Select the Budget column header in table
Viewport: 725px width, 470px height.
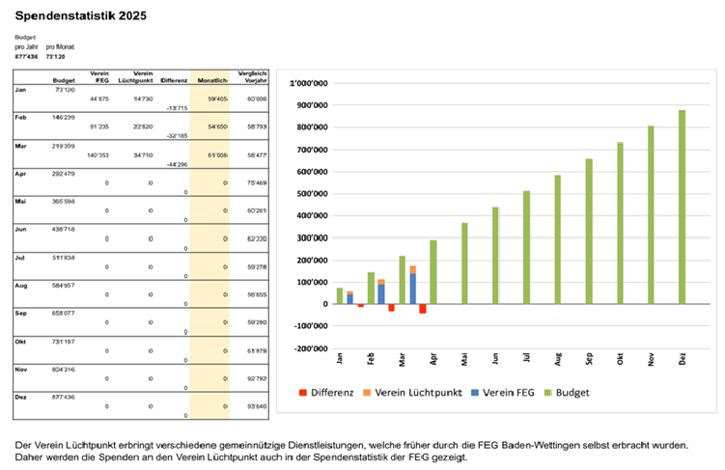tap(64, 81)
